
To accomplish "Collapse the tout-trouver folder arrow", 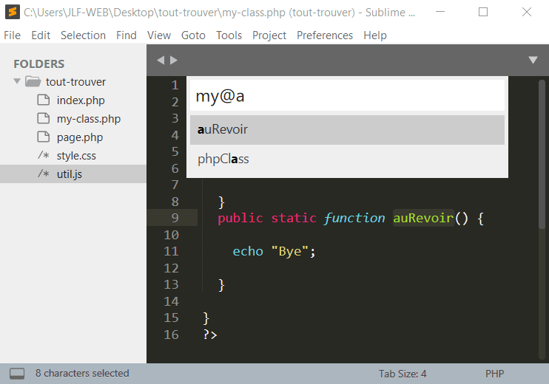I will click(17, 81).
